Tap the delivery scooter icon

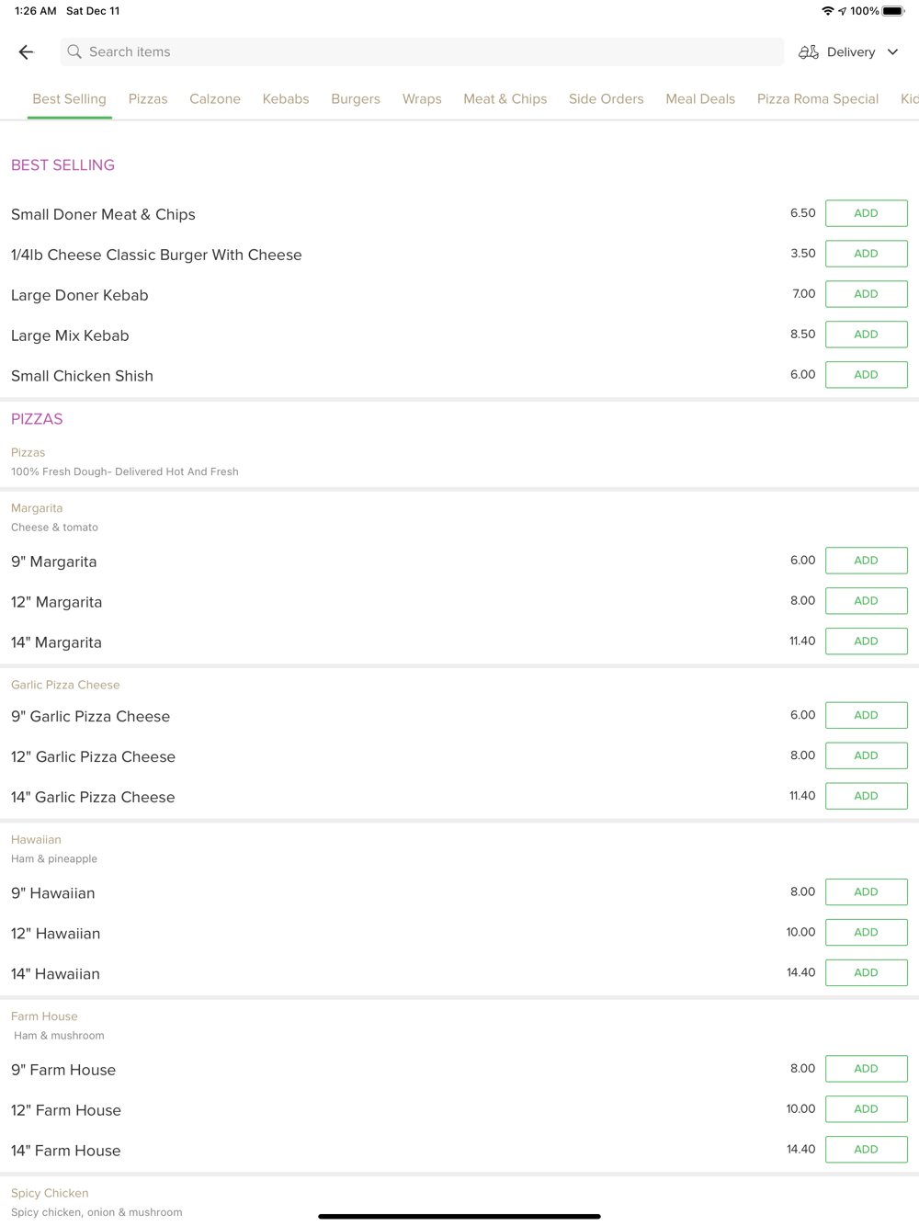[808, 52]
